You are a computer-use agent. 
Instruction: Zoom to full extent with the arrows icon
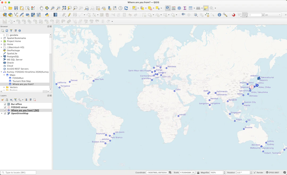click(64, 8)
